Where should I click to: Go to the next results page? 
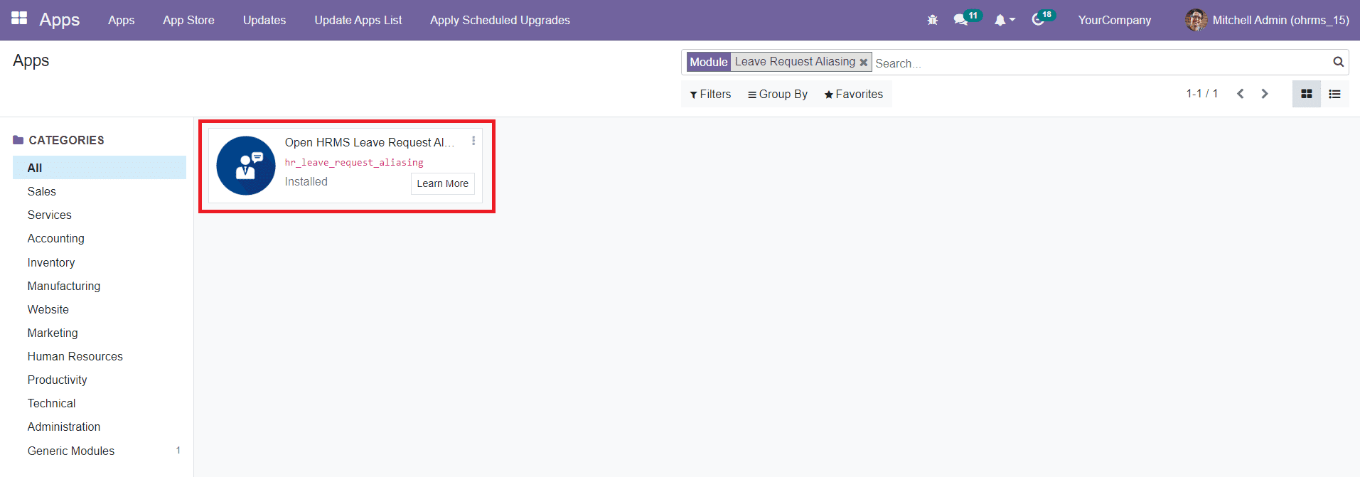(1264, 94)
